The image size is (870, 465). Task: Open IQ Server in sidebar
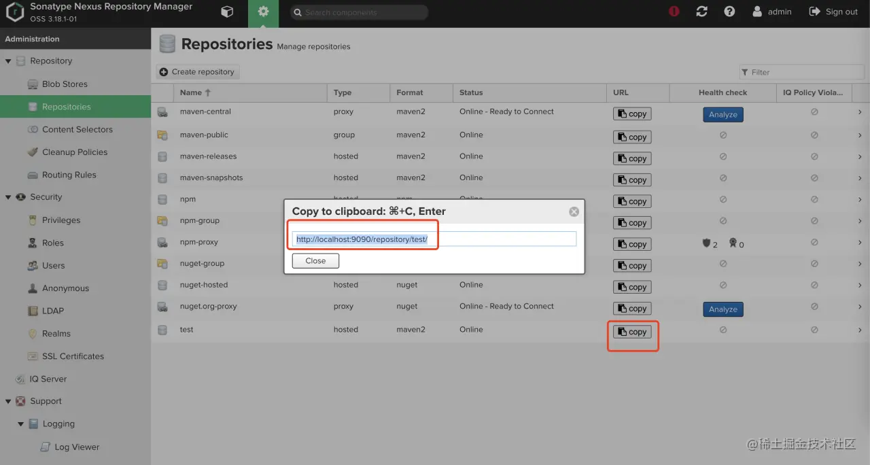(x=48, y=379)
